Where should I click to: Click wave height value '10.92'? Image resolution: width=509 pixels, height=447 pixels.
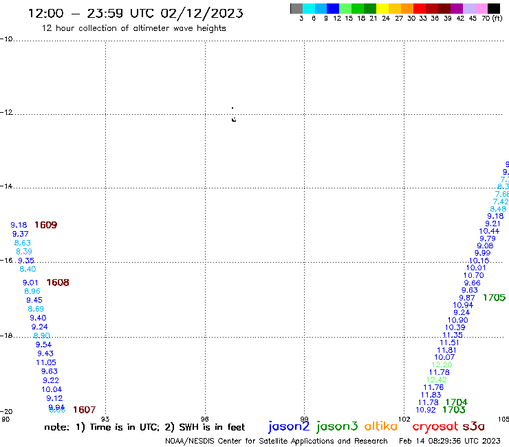(x=426, y=410)
